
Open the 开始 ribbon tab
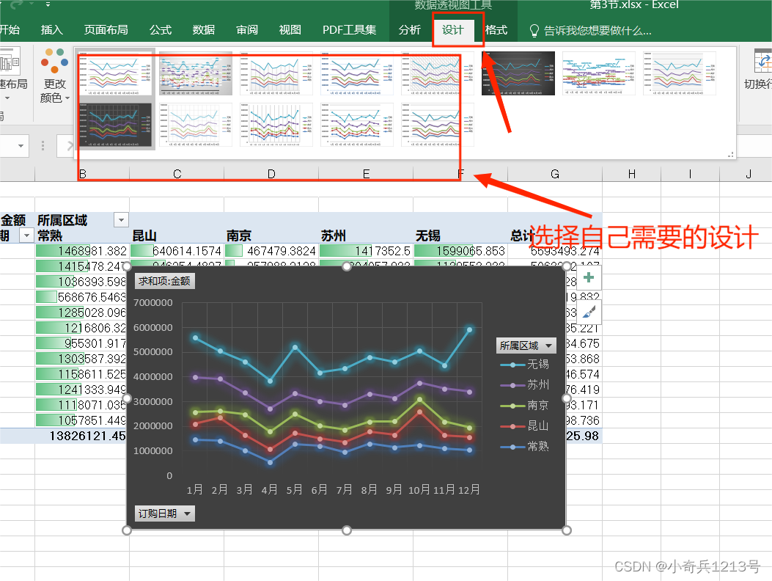pos(10,30)
